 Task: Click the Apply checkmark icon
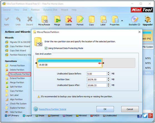tap(7, 19)
